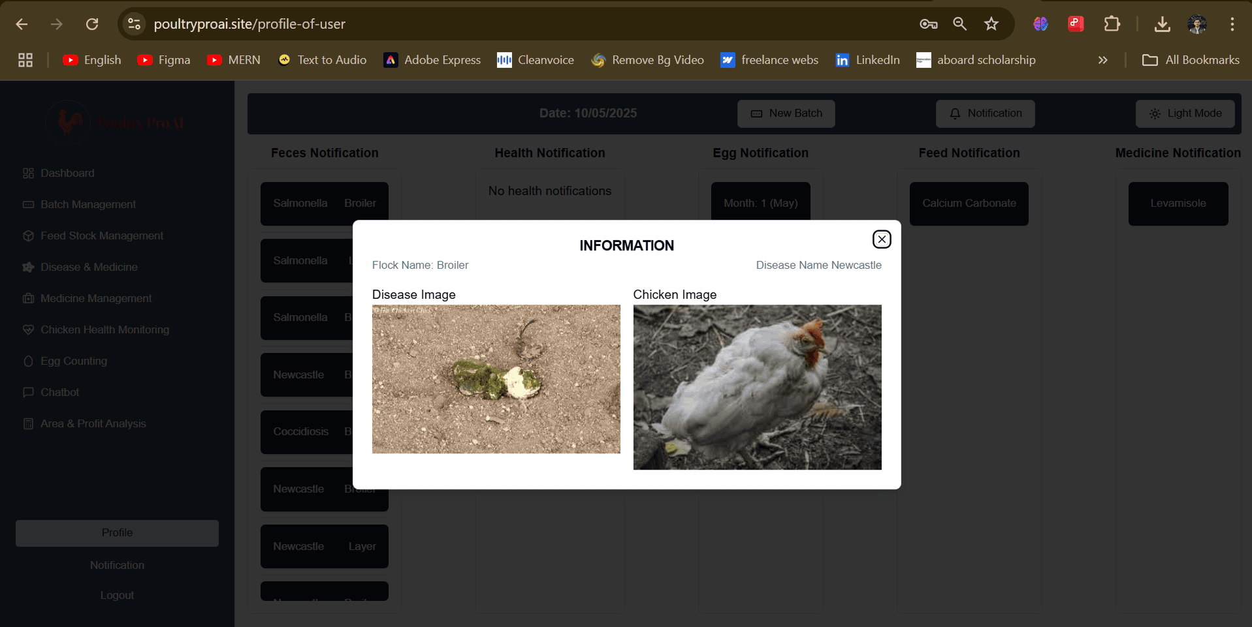The height and width of the screenshot is (627, 1252).
Task: Close the Information dialog with the X icon
Action: click(882, 239)
